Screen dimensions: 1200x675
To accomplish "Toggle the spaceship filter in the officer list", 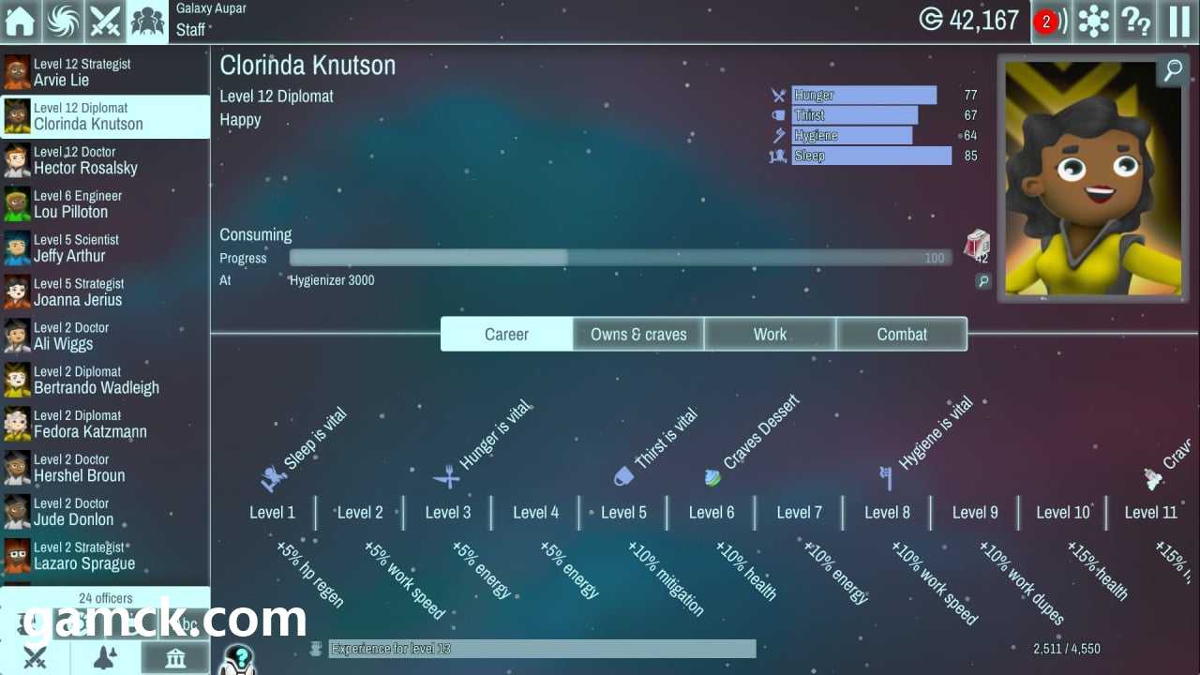I will [105, 657].
